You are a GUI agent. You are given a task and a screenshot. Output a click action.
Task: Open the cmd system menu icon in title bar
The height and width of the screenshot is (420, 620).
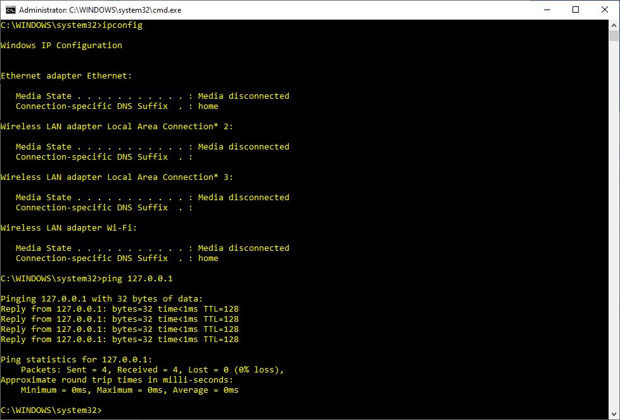(11, 10)
